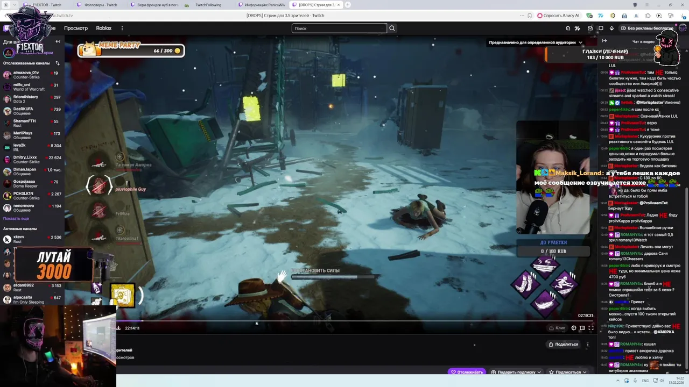Open PCH3LK1N channel
This screenshot has width=689, height=387.
pos(32,196)
